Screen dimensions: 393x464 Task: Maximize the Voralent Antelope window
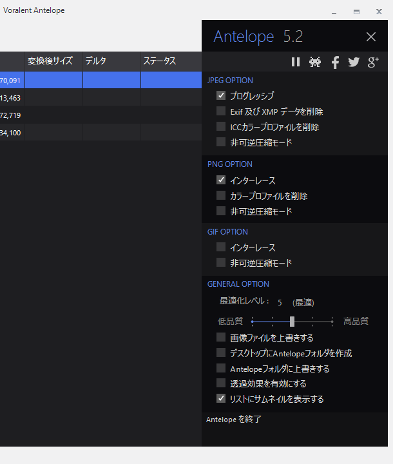[x=357, y=12]
